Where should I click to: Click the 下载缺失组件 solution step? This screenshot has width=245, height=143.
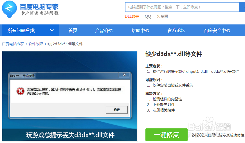[161, 105]
